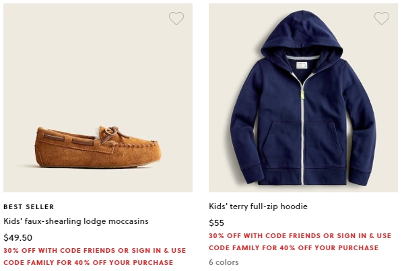Image resolution: width=402 pixels, height=271 pixels.
Task: Open Kids' terry full-zip hoodie link
Action: pyautogui.click(x=258, y=206)
